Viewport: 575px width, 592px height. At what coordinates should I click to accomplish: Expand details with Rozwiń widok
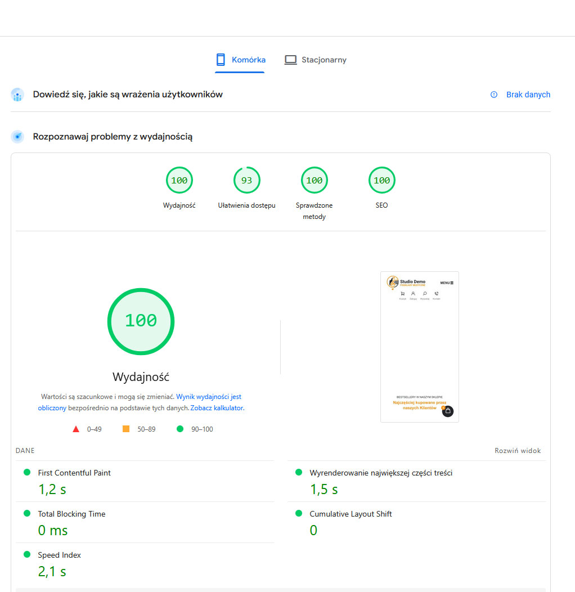pos(517,450)
